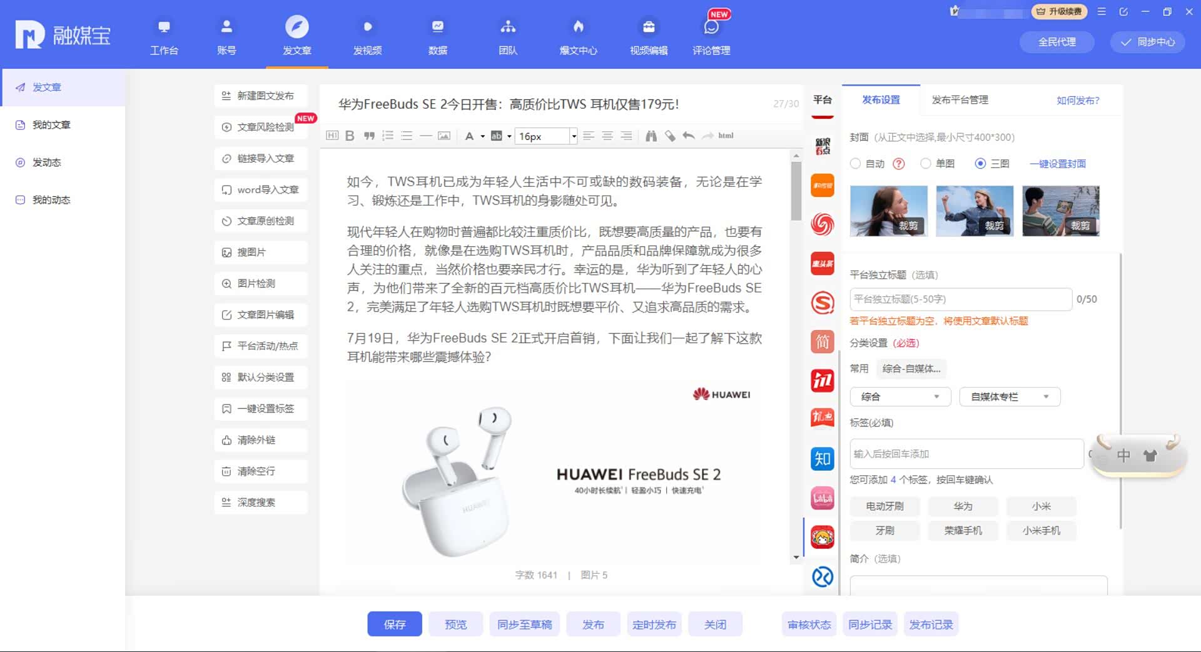Screen dimensions: 1201x652
Task: Insert a blockquote using the quote icon
Action: (369, 136)
